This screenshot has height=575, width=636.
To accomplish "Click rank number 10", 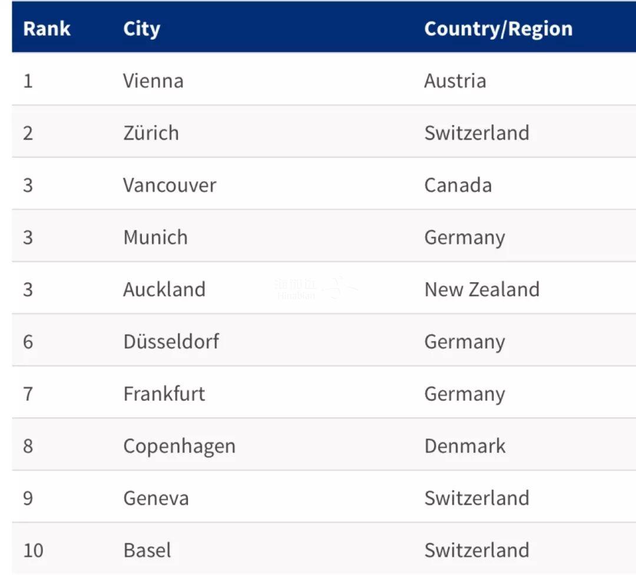I will point(33,551).
